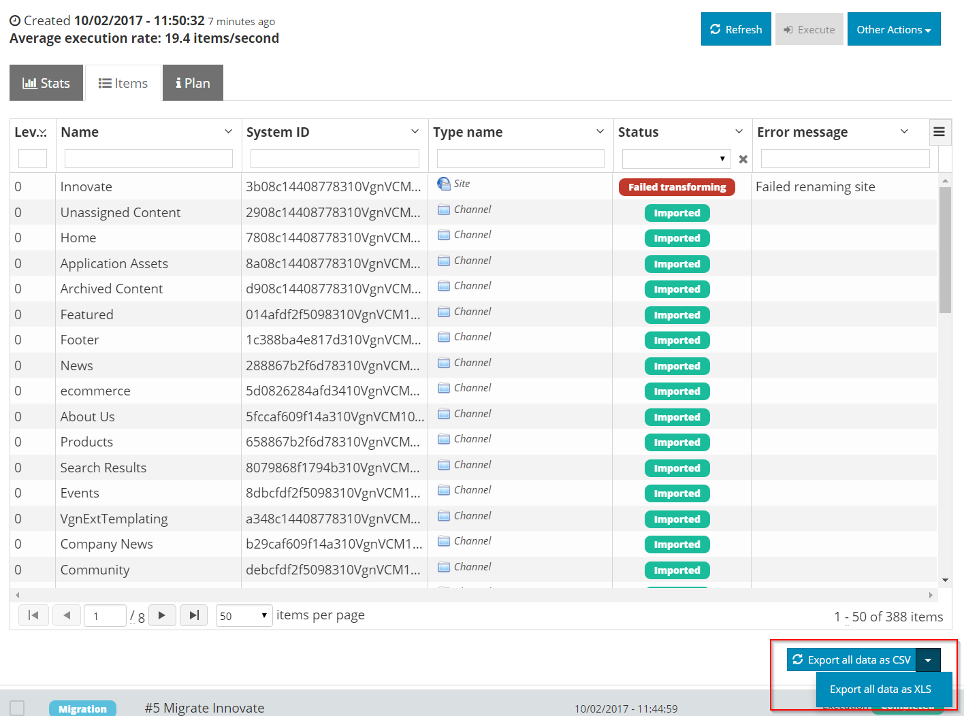Viewport: 964px width, 716px height.
Task: Click Export all data as CSV
Action: click(x=852, y=660)
